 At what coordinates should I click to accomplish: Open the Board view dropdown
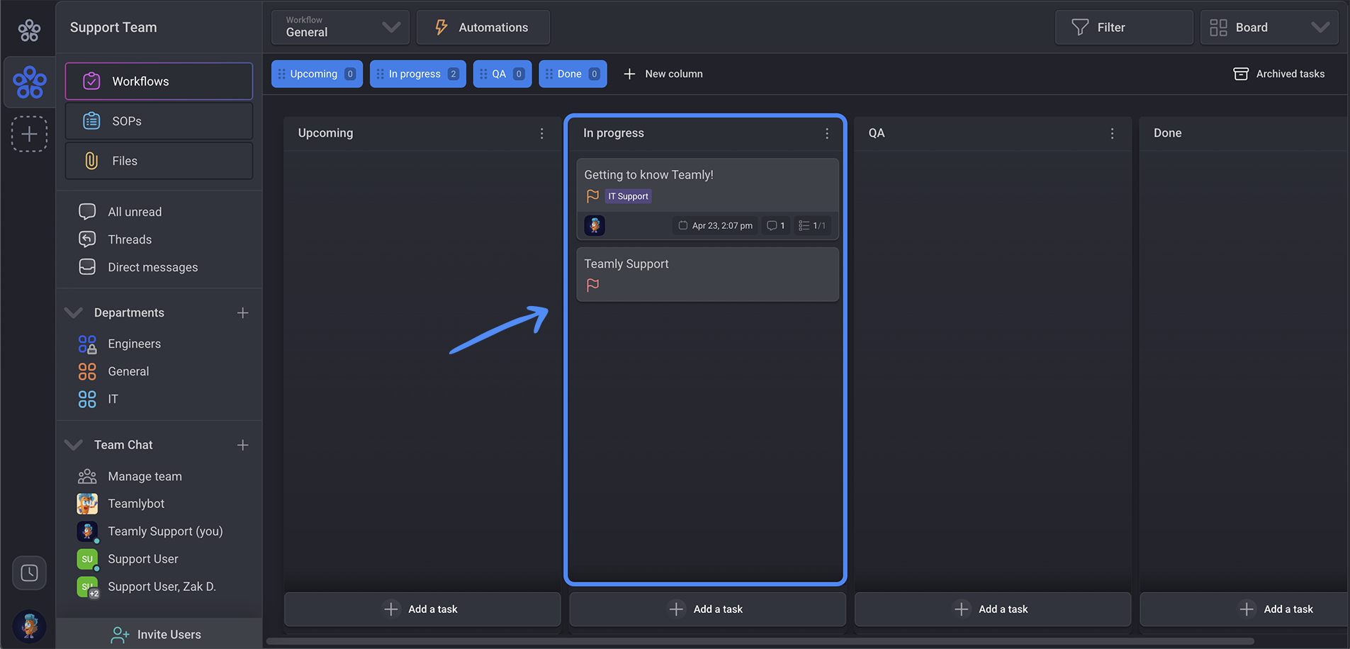(1269, 28)
